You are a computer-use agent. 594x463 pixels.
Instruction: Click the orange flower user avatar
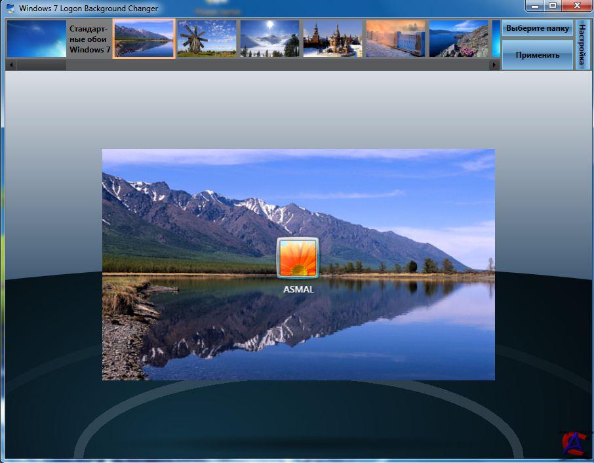298,258
